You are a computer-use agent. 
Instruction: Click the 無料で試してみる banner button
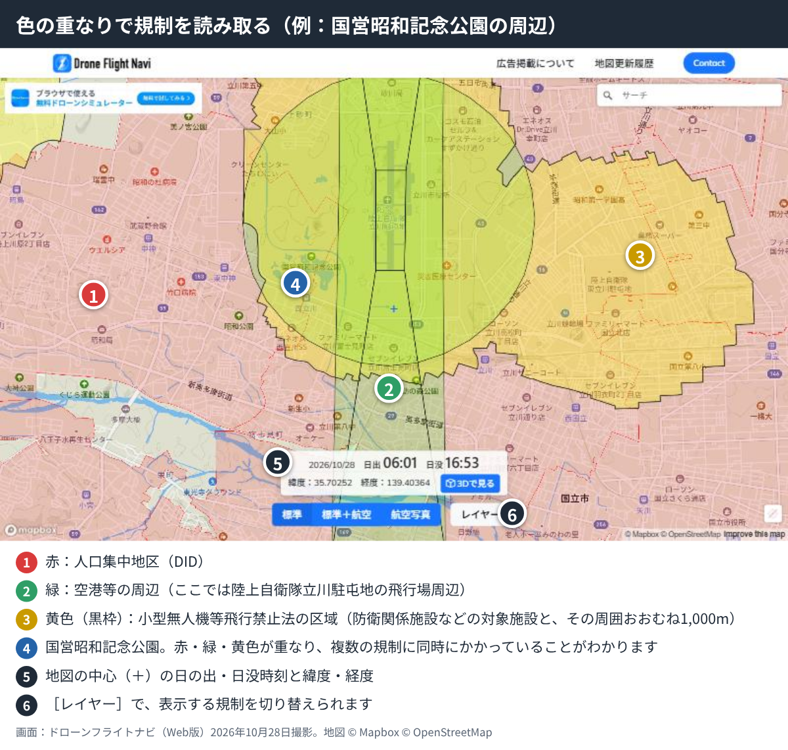coord(165,98)
